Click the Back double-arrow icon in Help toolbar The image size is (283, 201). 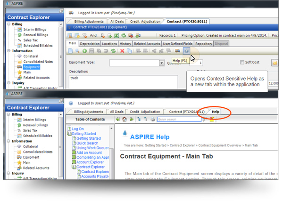pos(117,119)
